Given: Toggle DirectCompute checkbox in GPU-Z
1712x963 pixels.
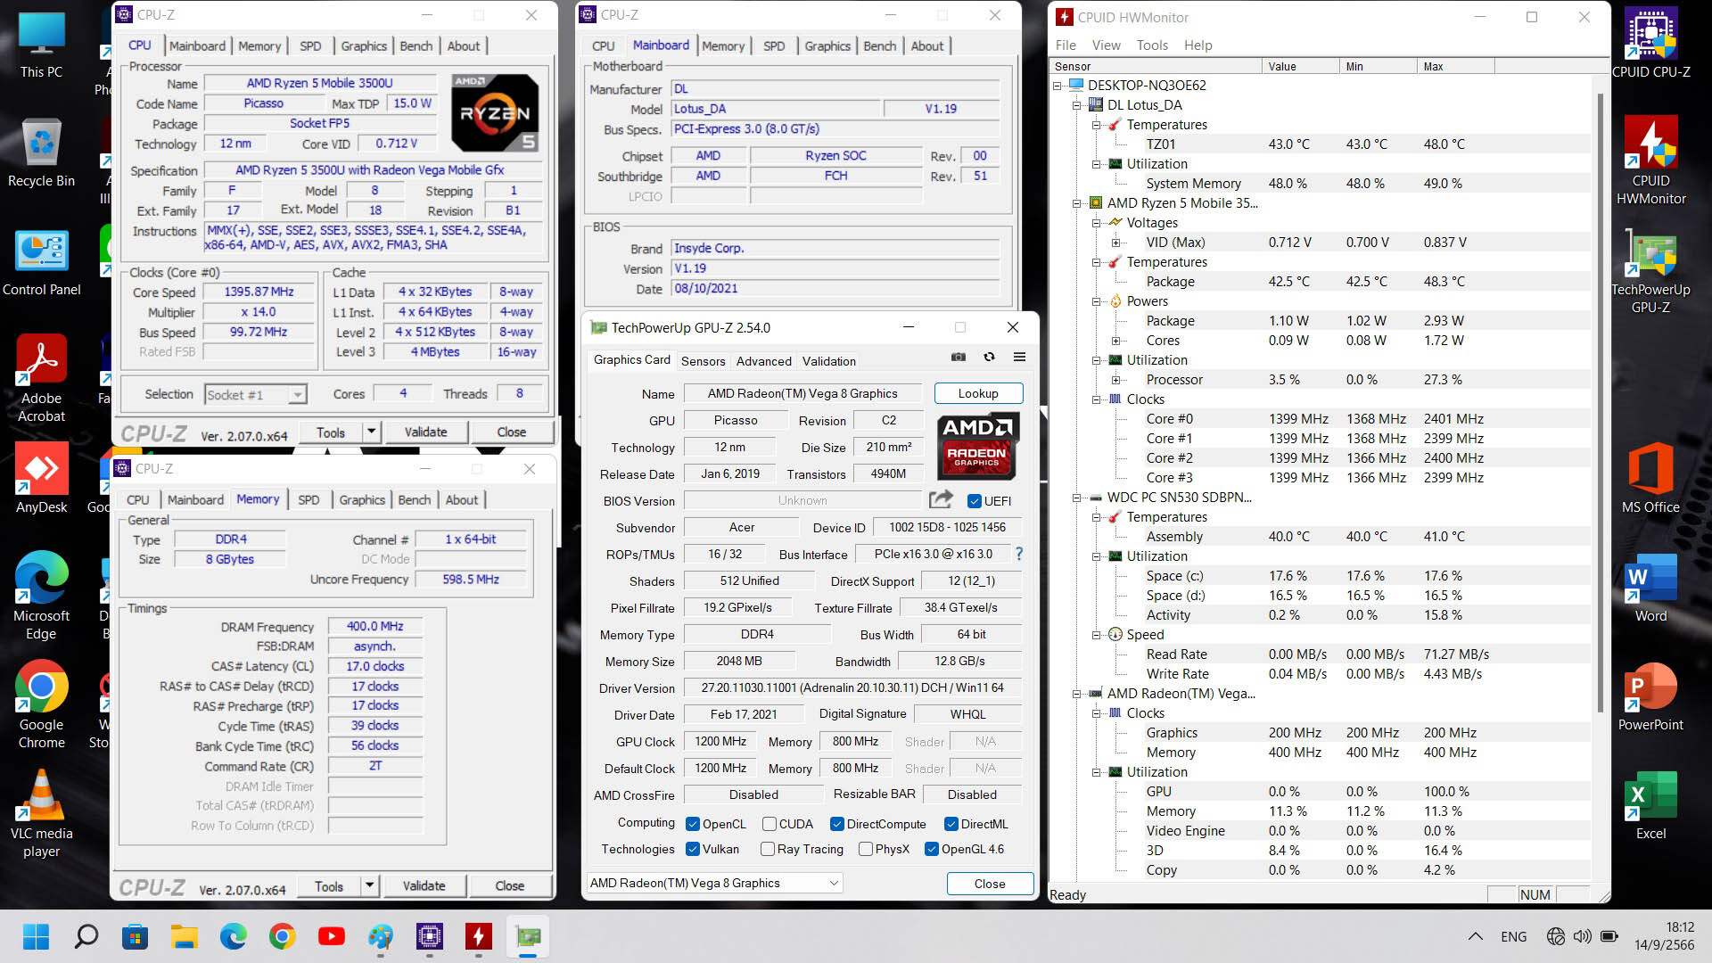Looking at the screenshot, I should 837,824.
